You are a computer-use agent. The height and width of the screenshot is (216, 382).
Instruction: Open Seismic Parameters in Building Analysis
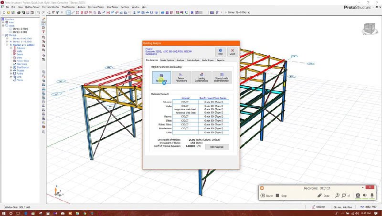pos(181,78)
